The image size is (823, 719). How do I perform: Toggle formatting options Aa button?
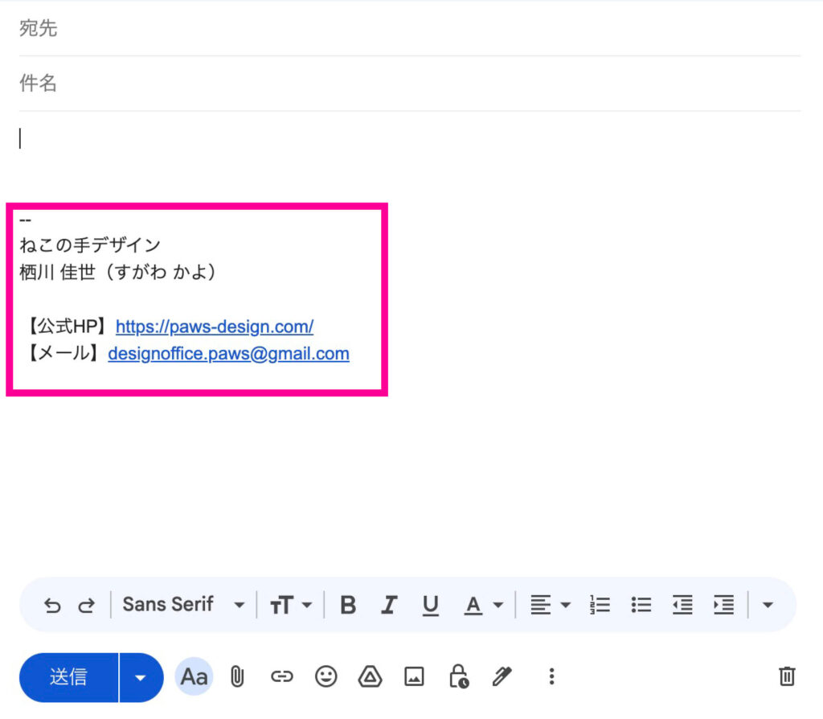pyautogui.click(x=194, y=676)
